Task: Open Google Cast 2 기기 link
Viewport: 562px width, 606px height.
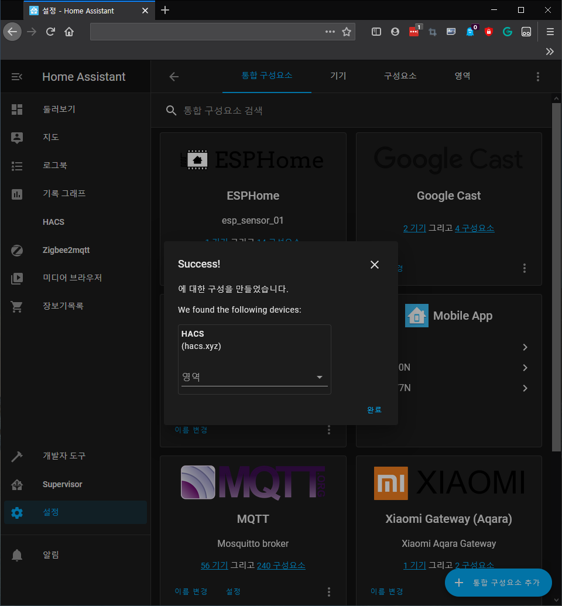Action: click(x=414, y=228)
